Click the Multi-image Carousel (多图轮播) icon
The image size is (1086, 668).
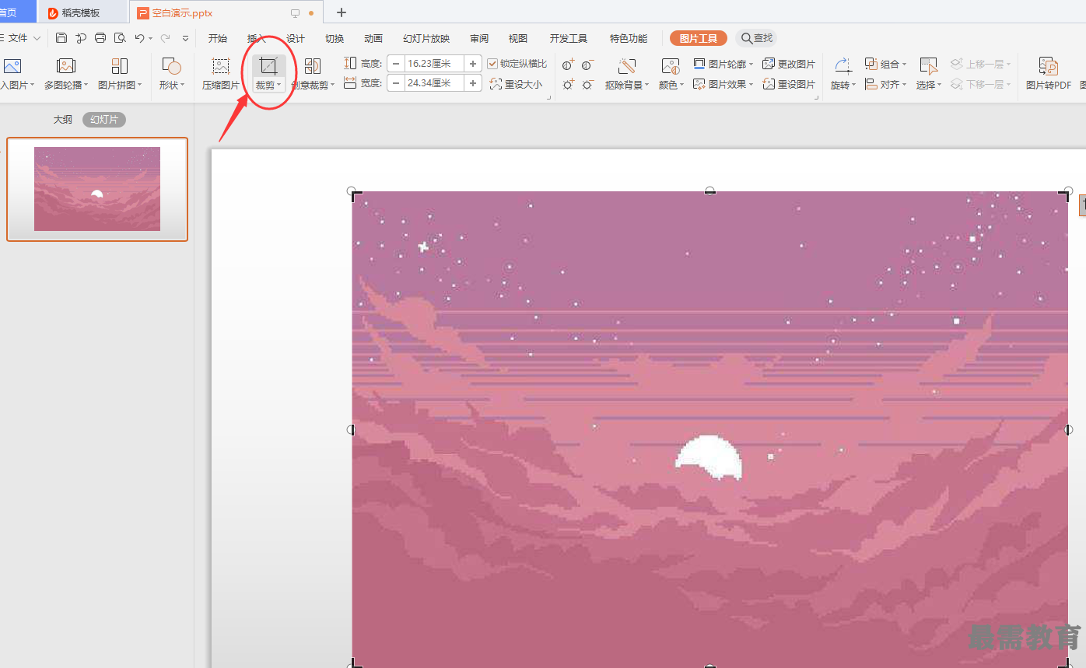pos(65,66)
